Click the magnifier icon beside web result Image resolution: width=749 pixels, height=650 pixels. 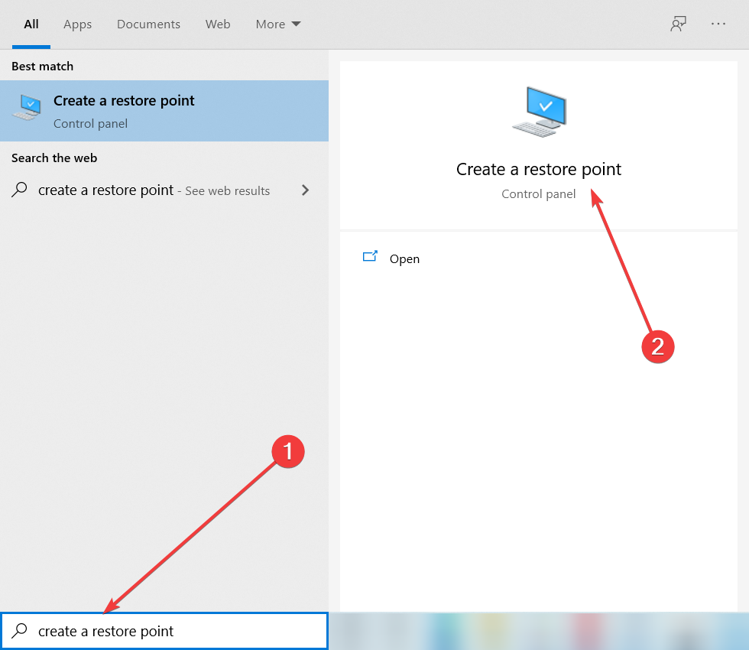(x=20, y=190)
